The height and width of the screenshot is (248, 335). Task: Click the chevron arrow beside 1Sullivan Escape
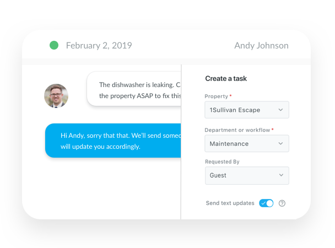click(x=280, y=110)
